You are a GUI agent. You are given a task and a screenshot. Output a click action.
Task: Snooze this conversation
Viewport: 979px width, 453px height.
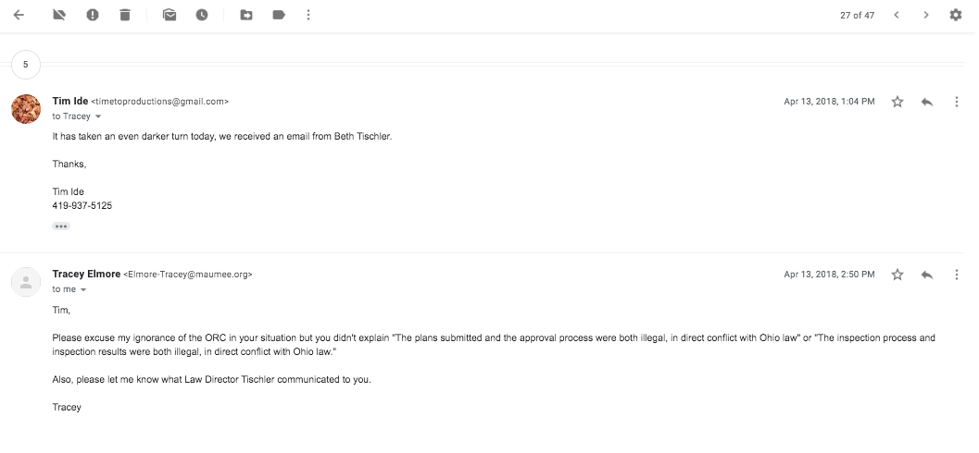pos(202,15)
